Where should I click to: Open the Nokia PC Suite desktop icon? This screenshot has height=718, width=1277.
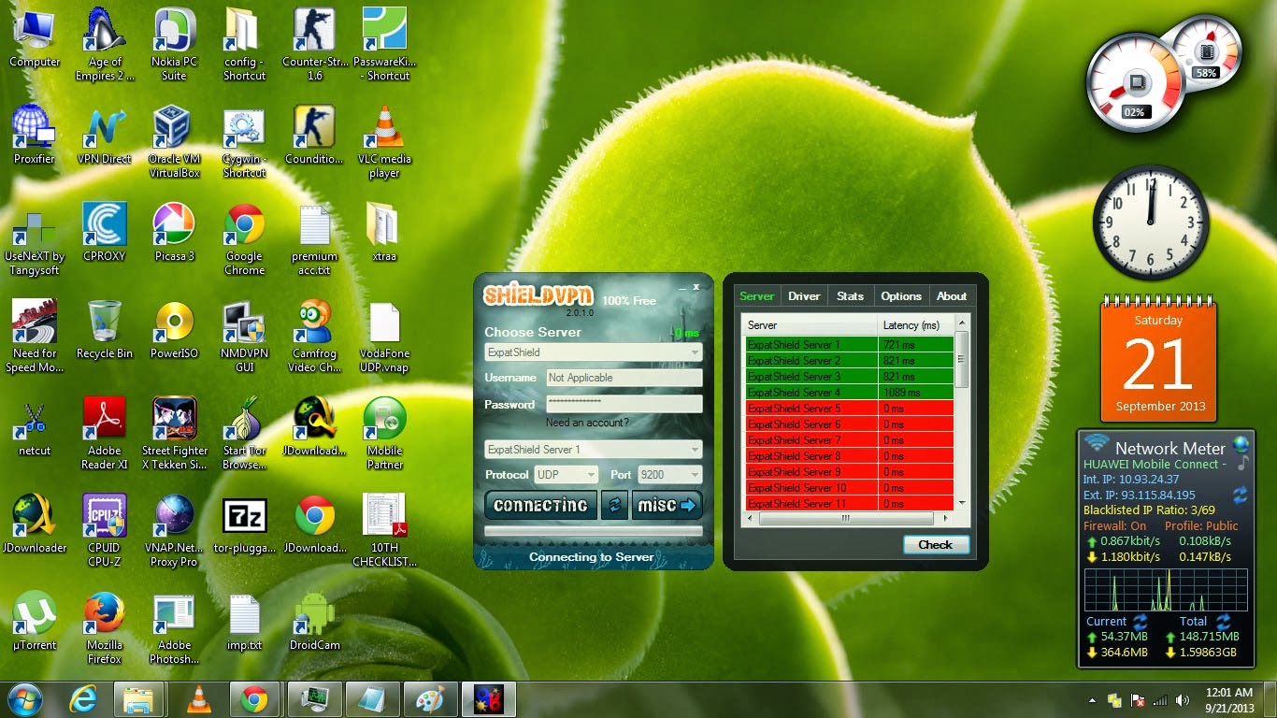174,44
